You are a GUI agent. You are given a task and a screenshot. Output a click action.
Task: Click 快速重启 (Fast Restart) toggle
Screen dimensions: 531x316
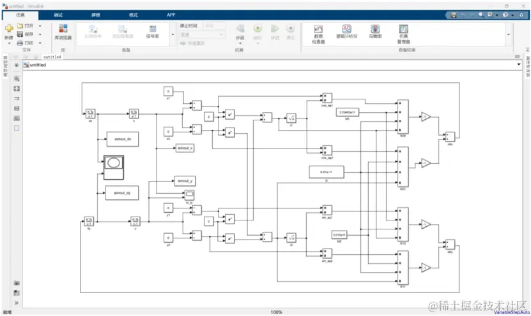[x=192, y=43]
